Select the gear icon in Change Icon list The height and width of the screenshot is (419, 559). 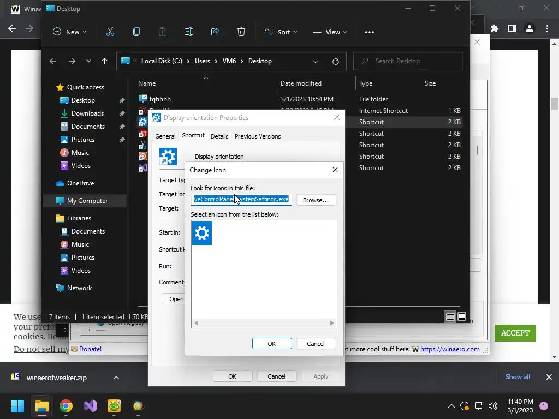coord(202,233)
